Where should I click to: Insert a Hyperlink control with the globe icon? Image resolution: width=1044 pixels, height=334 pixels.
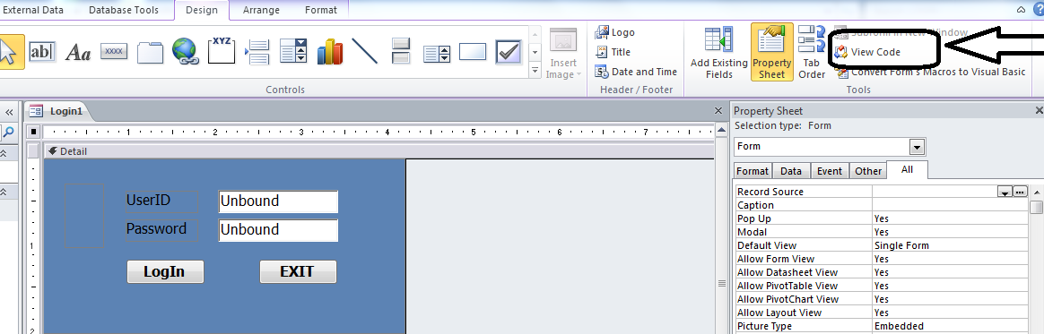click(186, 51)
